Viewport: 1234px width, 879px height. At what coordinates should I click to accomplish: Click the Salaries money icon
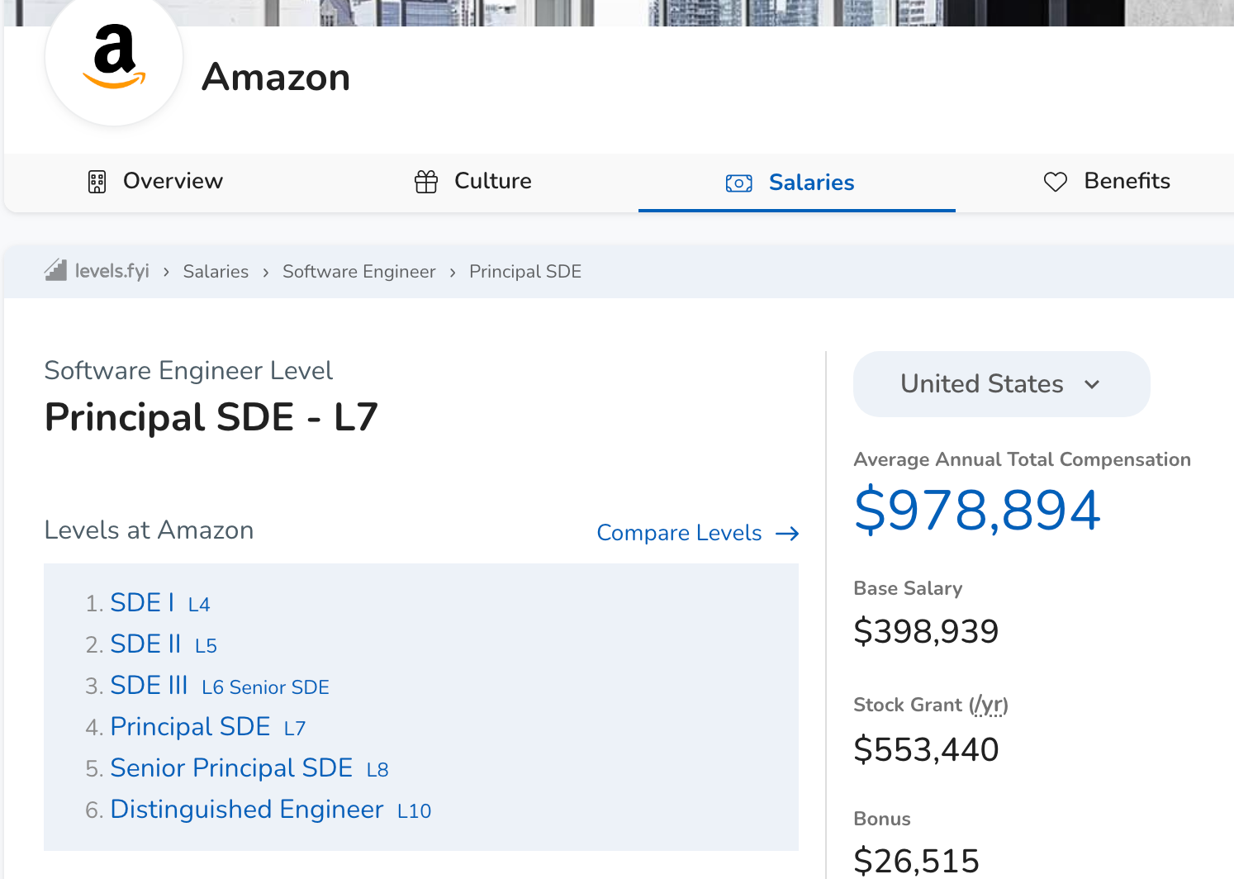pyautogui.click(x=738, y=183)
